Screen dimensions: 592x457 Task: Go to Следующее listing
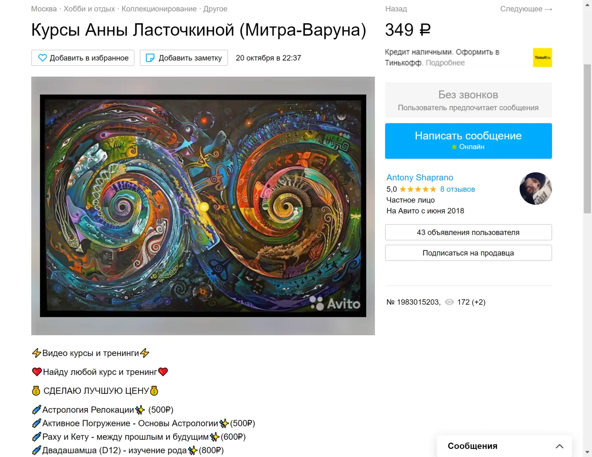pos(526,9)
